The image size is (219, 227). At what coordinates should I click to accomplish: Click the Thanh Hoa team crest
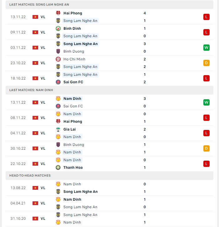click(x=58, y=168)
